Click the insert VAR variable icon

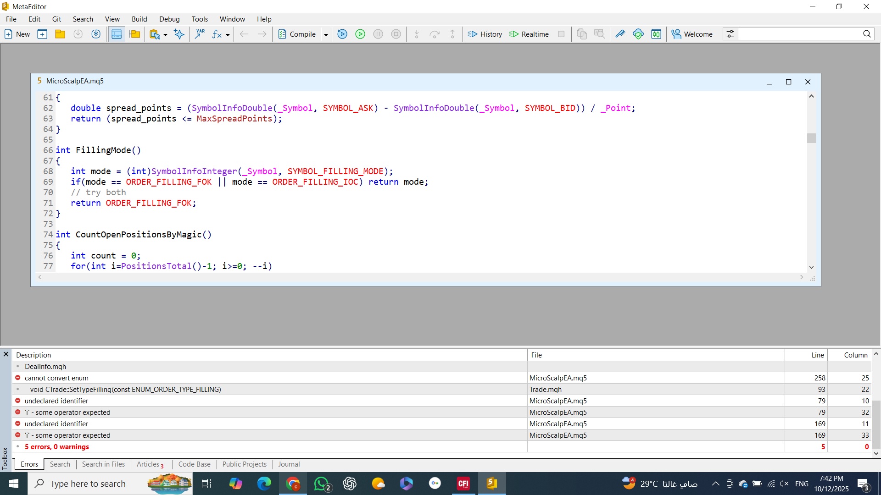coord(200,34)
